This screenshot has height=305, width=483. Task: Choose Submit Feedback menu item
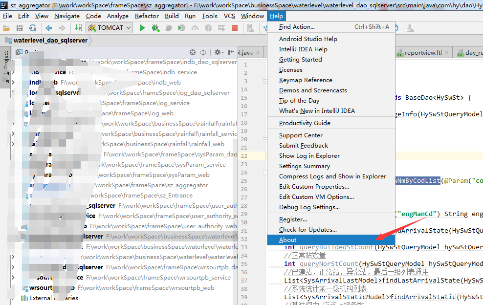tap(331, 146)
